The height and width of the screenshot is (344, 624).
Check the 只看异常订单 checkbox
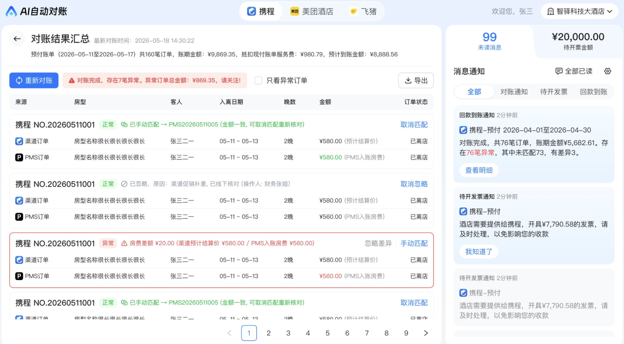coord(258,80)
